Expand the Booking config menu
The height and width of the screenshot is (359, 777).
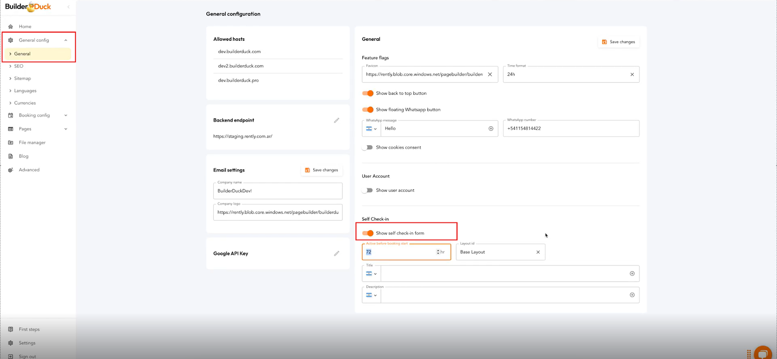[x=66, y=116]
